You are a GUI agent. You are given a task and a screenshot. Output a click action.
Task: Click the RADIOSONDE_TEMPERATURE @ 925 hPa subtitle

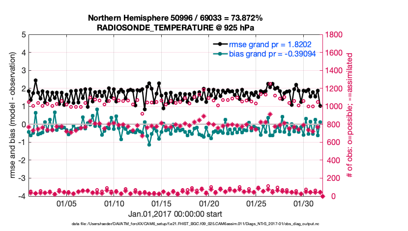[x=175, y=28]
